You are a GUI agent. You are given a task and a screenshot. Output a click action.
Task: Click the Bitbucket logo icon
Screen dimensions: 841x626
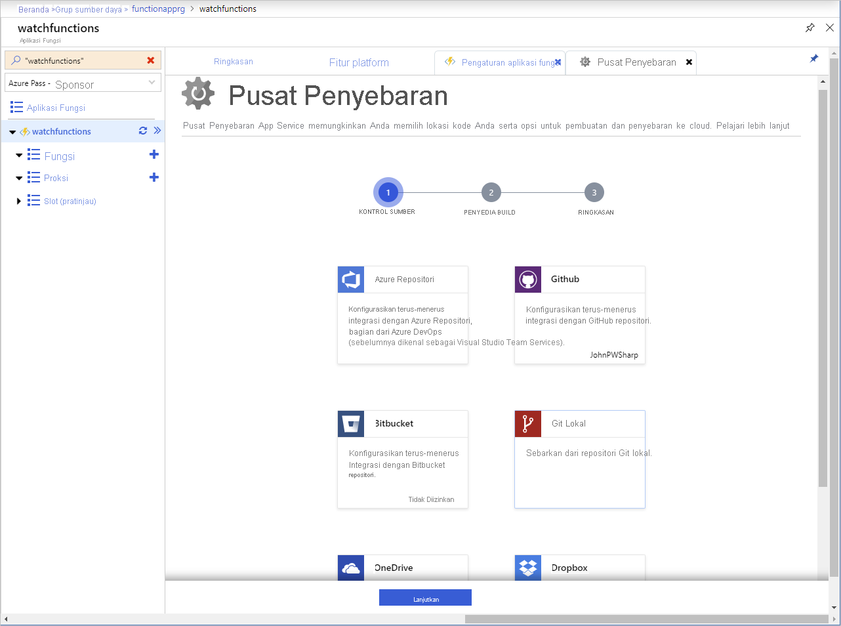coord(351,424)
